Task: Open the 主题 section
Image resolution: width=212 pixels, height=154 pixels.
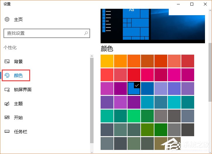Action: point(13,104)
